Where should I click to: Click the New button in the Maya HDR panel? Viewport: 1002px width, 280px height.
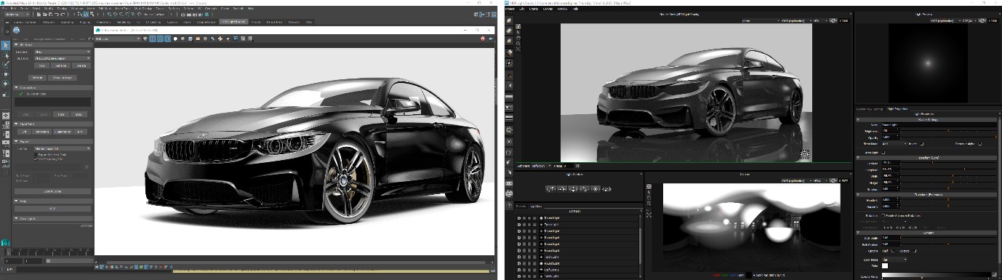[43, 65]
